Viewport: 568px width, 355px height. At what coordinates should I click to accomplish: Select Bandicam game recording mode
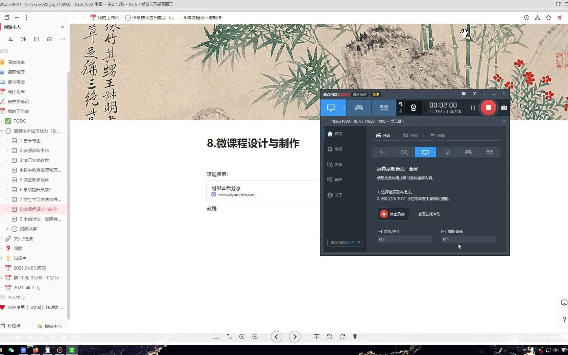point(359,107)
